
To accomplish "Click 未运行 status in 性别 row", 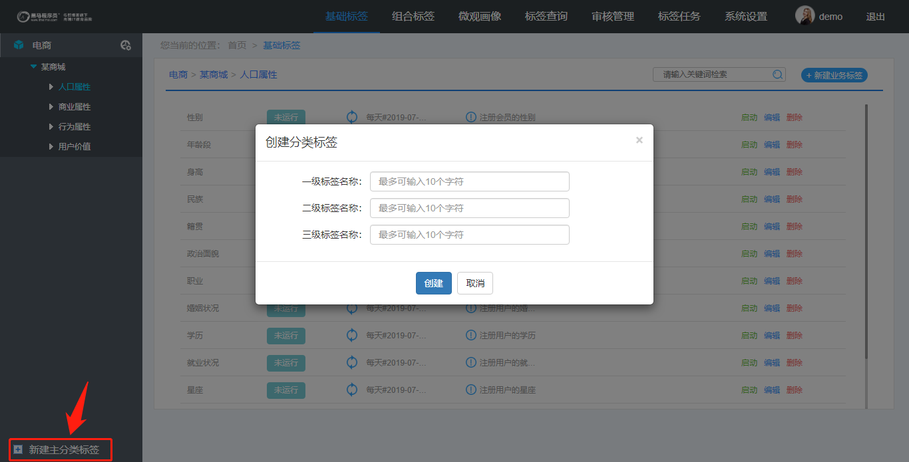I will point(286,117).
